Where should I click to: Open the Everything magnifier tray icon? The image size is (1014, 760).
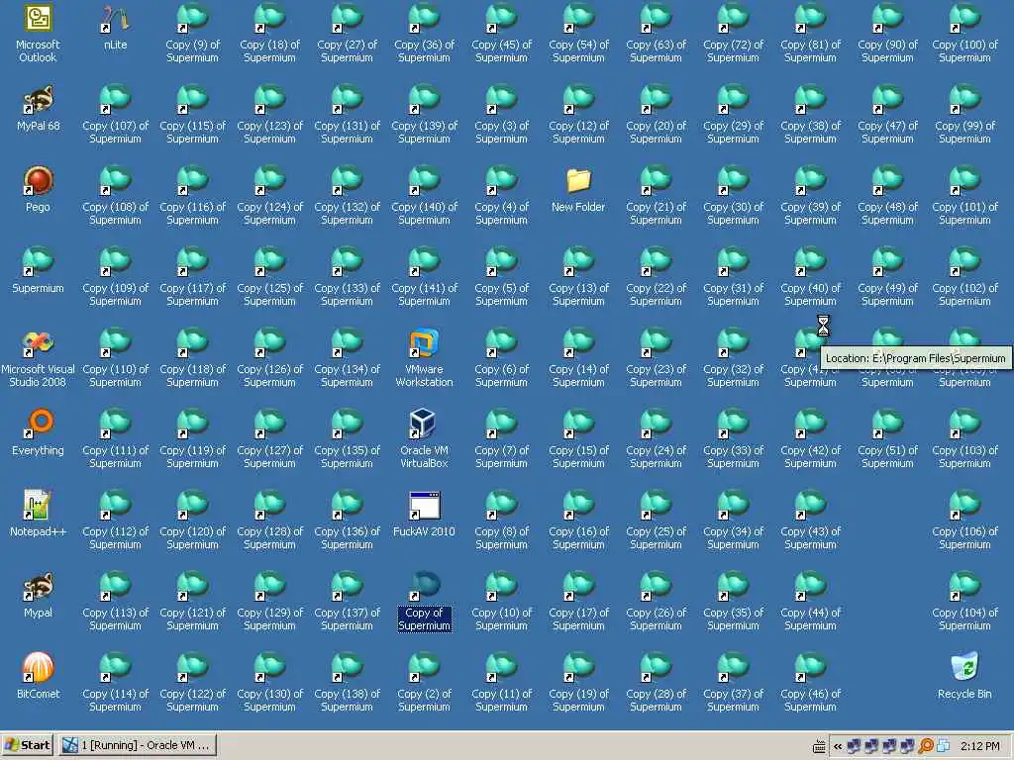pos(926,746)
